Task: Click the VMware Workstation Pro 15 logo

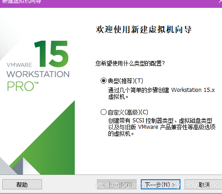Action: [x=38, y=66]
